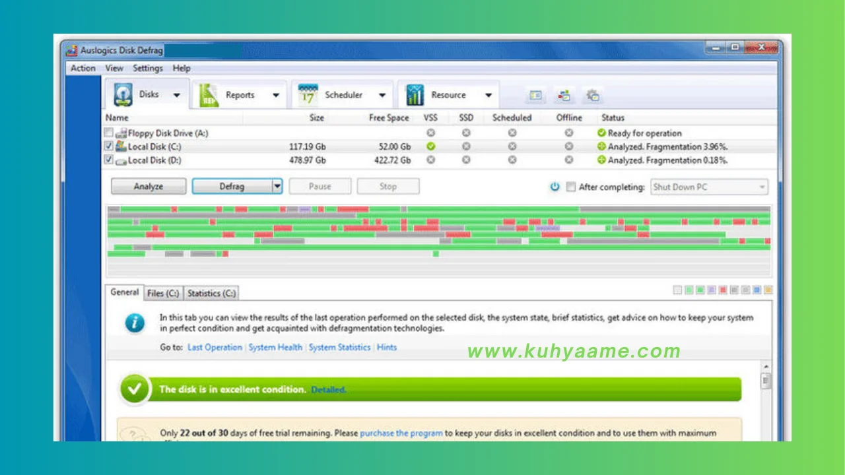This screenshot has height=475, width=845.
Task: Click the Scheduled status icon for Floppy Disk Drive
Action: point(512,133)
